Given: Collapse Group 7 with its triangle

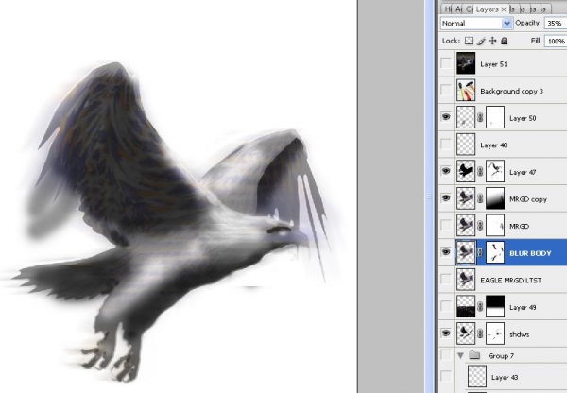Looking at the screenshot, I should click(460, 356).
